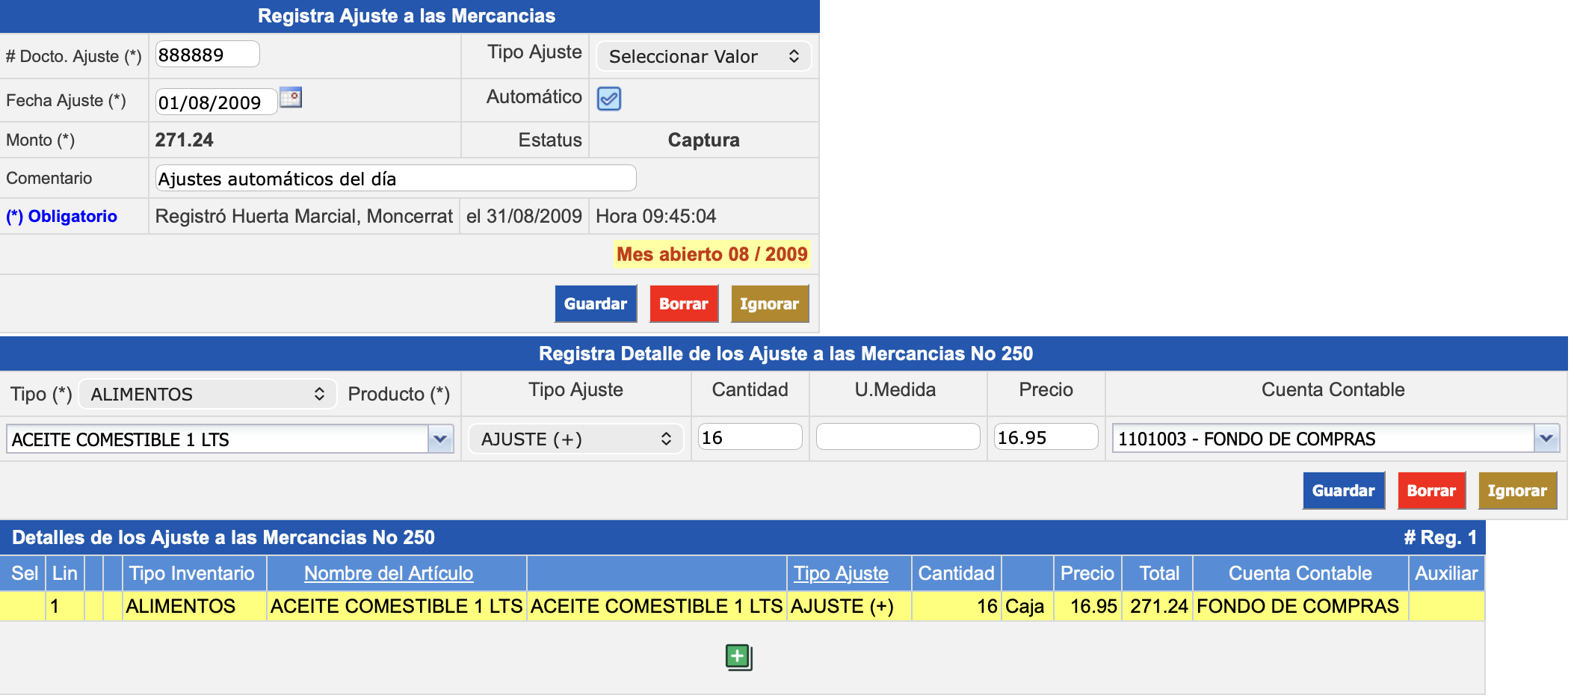Click the # Docto. Ajuste input field
1574x698 pixels.
(207, 55)
